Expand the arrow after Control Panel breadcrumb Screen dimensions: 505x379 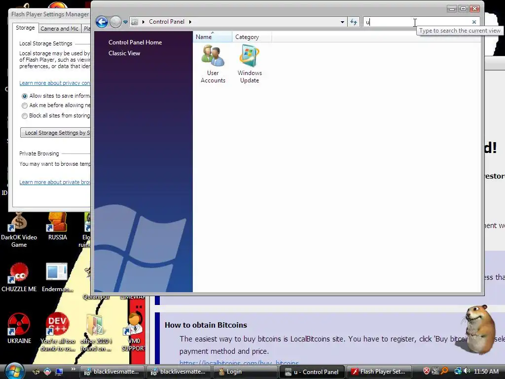pos(190,22)
